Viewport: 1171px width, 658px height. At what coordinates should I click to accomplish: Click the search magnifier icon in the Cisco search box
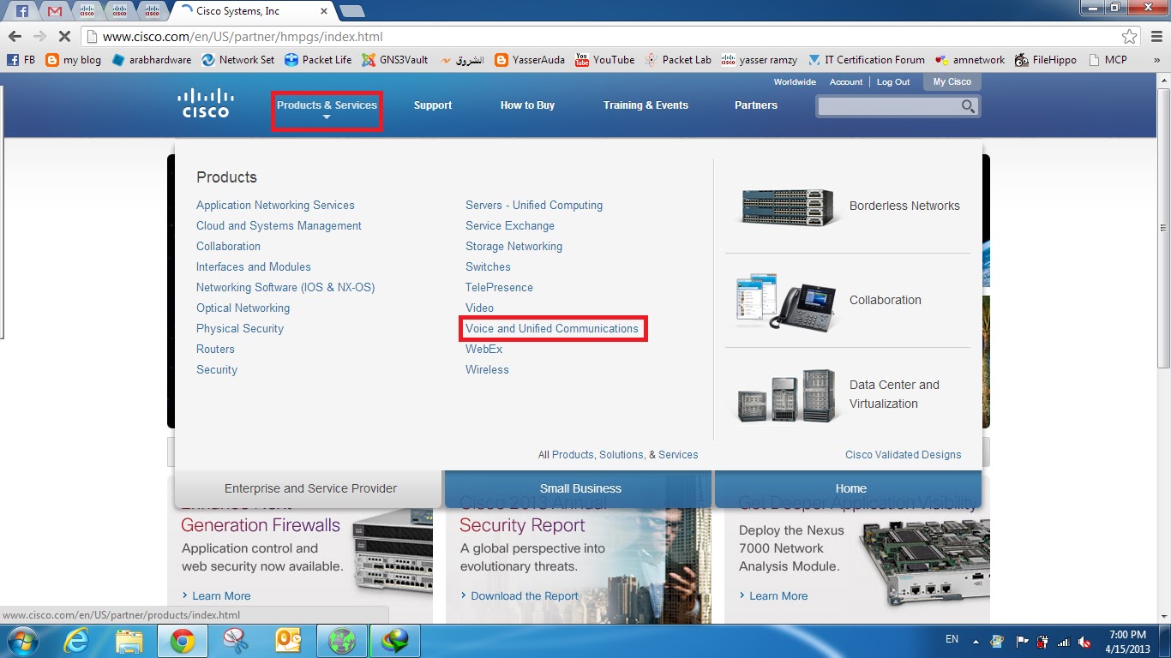click(967, 106)
